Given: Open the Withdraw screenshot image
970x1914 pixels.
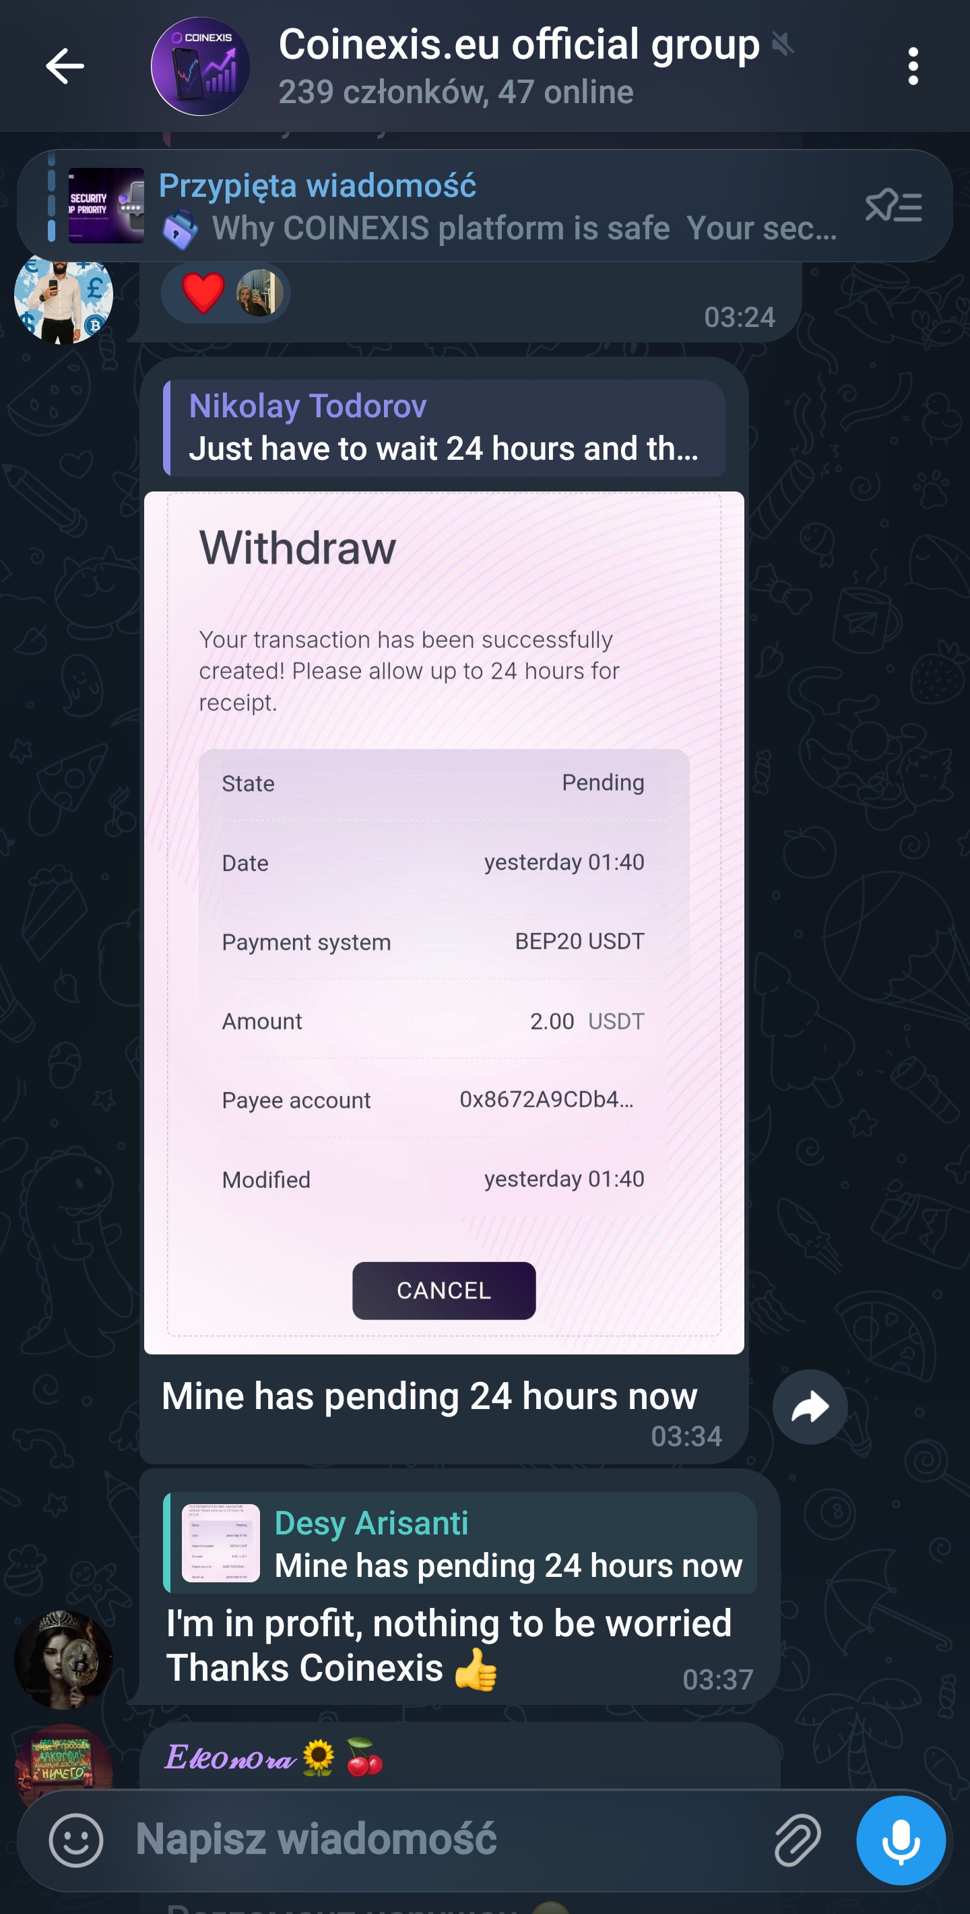Looking at the screenshot, I should [x=444, y=922].
